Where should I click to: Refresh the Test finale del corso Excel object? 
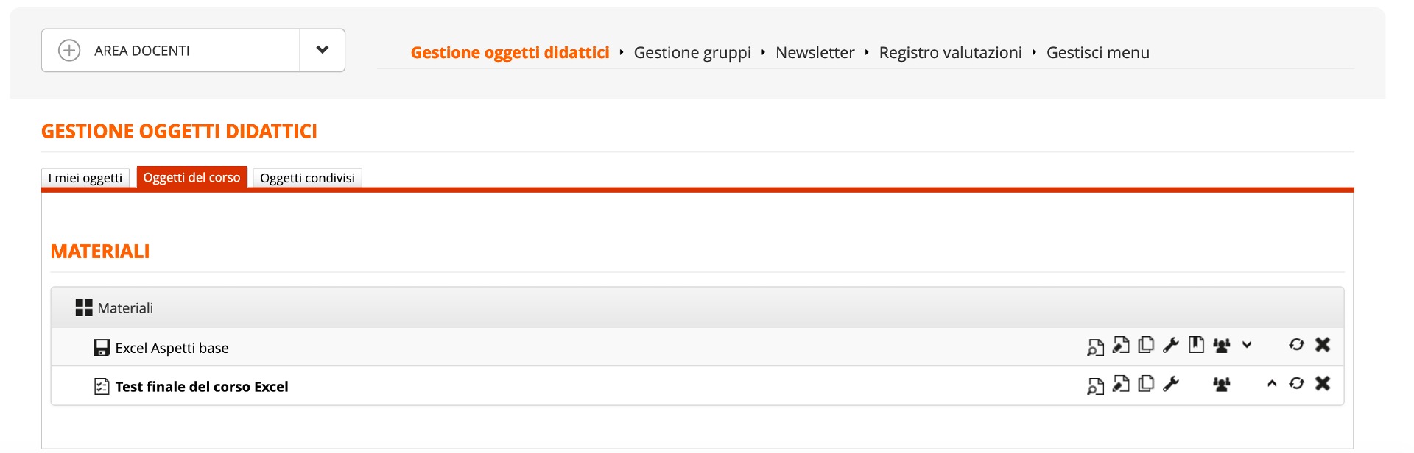pyautogui.click(x=1297, y=384)
